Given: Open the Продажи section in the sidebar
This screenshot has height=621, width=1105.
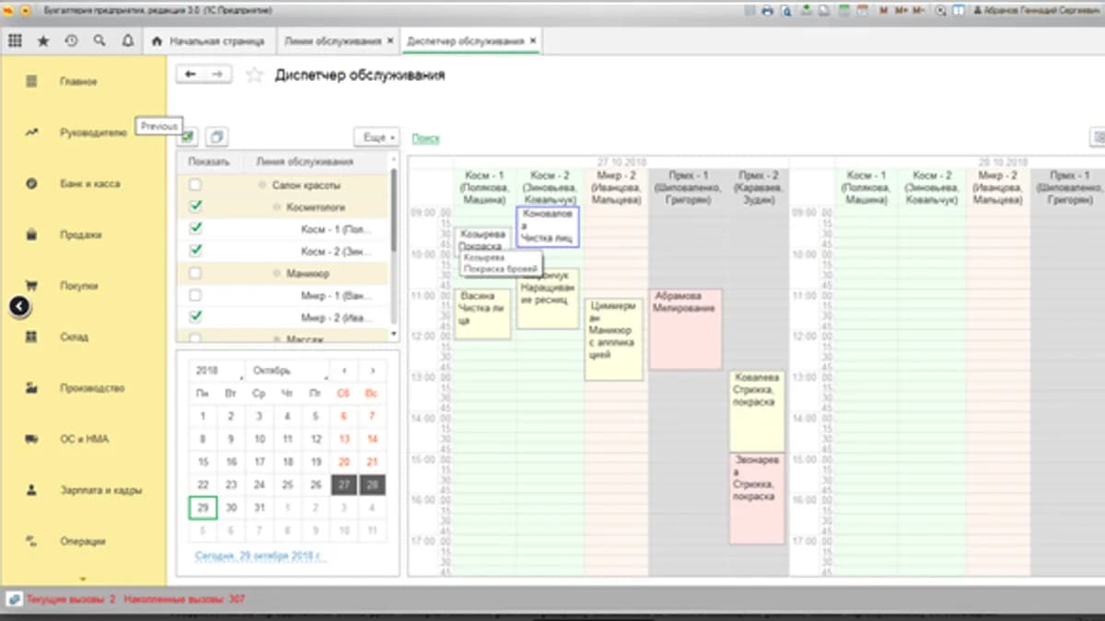Looking at the screenshot, I should pyautogui.click(x=81, y=235).
